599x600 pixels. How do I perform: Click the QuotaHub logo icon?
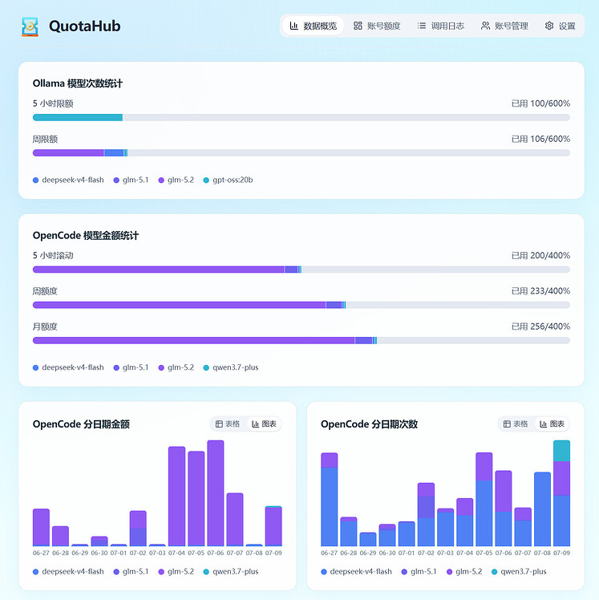pos(30,26)
